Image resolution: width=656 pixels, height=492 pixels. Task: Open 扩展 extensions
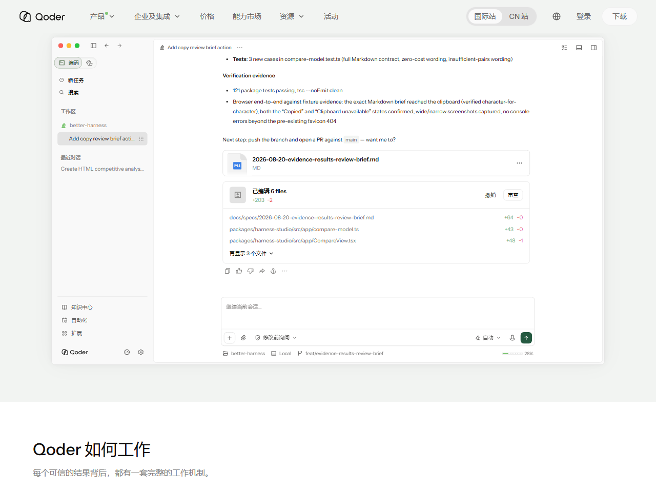pyautogui.click(x=72, y=334)
